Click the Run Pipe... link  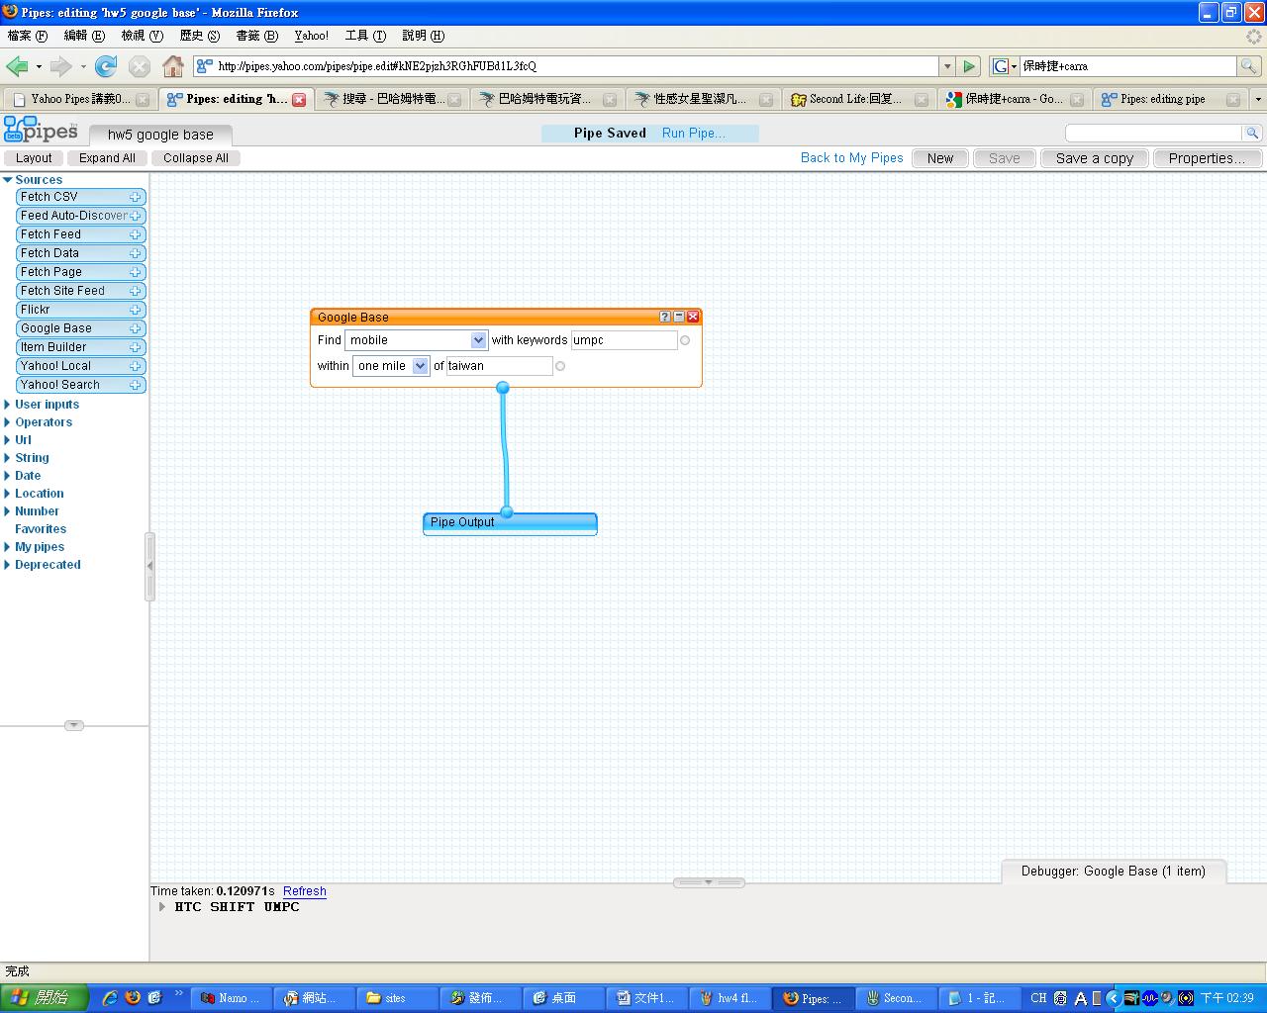tap(693, 133)
